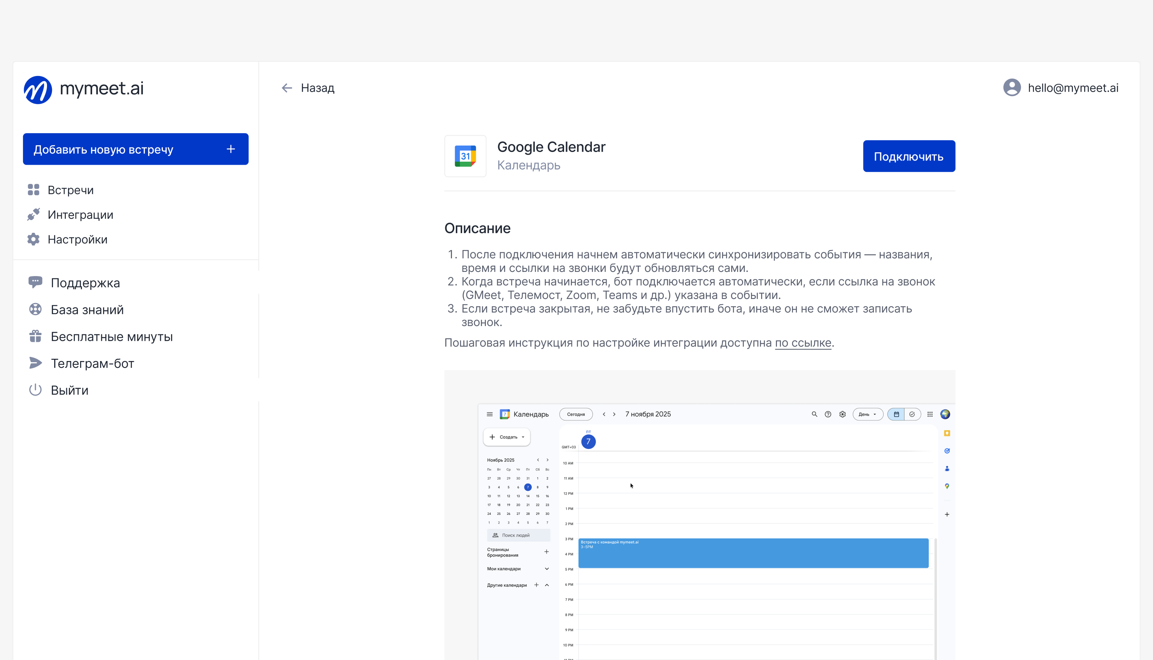The width and height of the screenshot is (1153, 660).
Task: Open Интеграции menu item
Action: (80, 215)
